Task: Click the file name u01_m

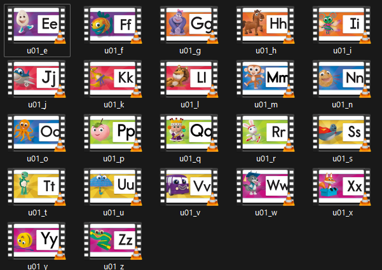Action: 266,105
